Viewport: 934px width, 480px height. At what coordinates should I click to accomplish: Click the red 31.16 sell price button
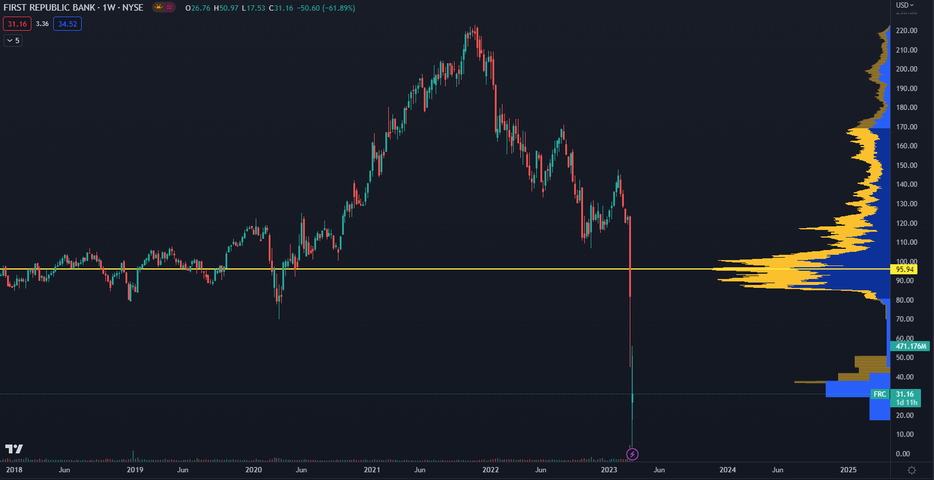pos(17,24)
